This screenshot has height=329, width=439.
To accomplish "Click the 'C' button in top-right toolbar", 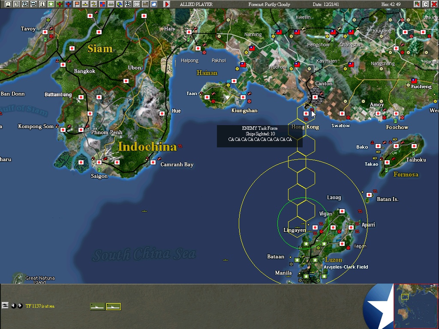I will coord(426,4).
